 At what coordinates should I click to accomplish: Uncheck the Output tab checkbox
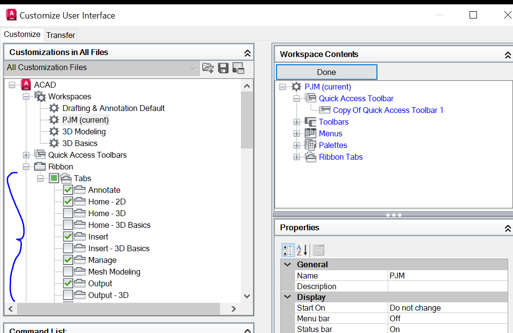[68, 283]
